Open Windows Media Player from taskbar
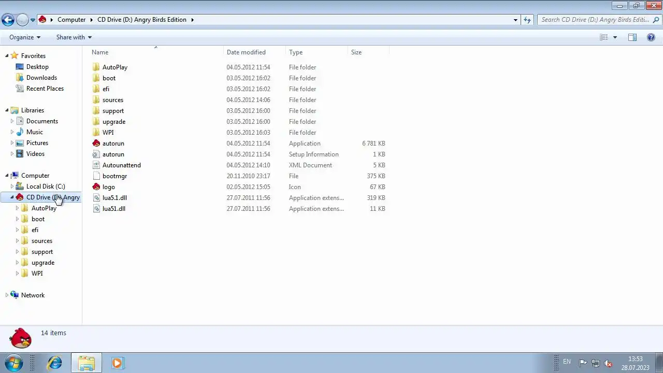 pyautogui.click(x=117, y=363)
